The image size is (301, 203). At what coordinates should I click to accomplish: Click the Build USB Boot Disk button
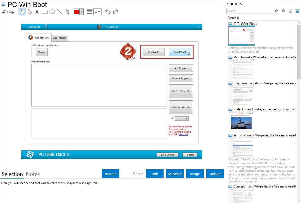click(181, 107)
